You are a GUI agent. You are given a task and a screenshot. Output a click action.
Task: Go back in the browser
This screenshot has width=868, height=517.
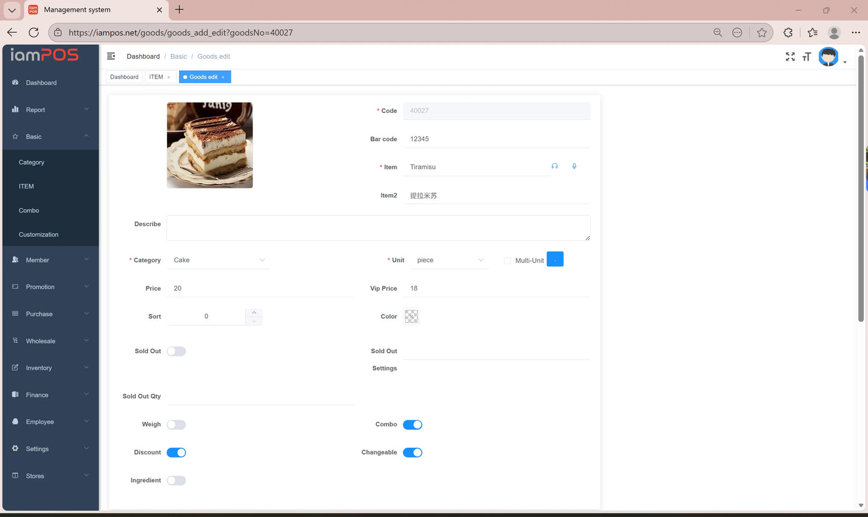click(x=12, y=32)
